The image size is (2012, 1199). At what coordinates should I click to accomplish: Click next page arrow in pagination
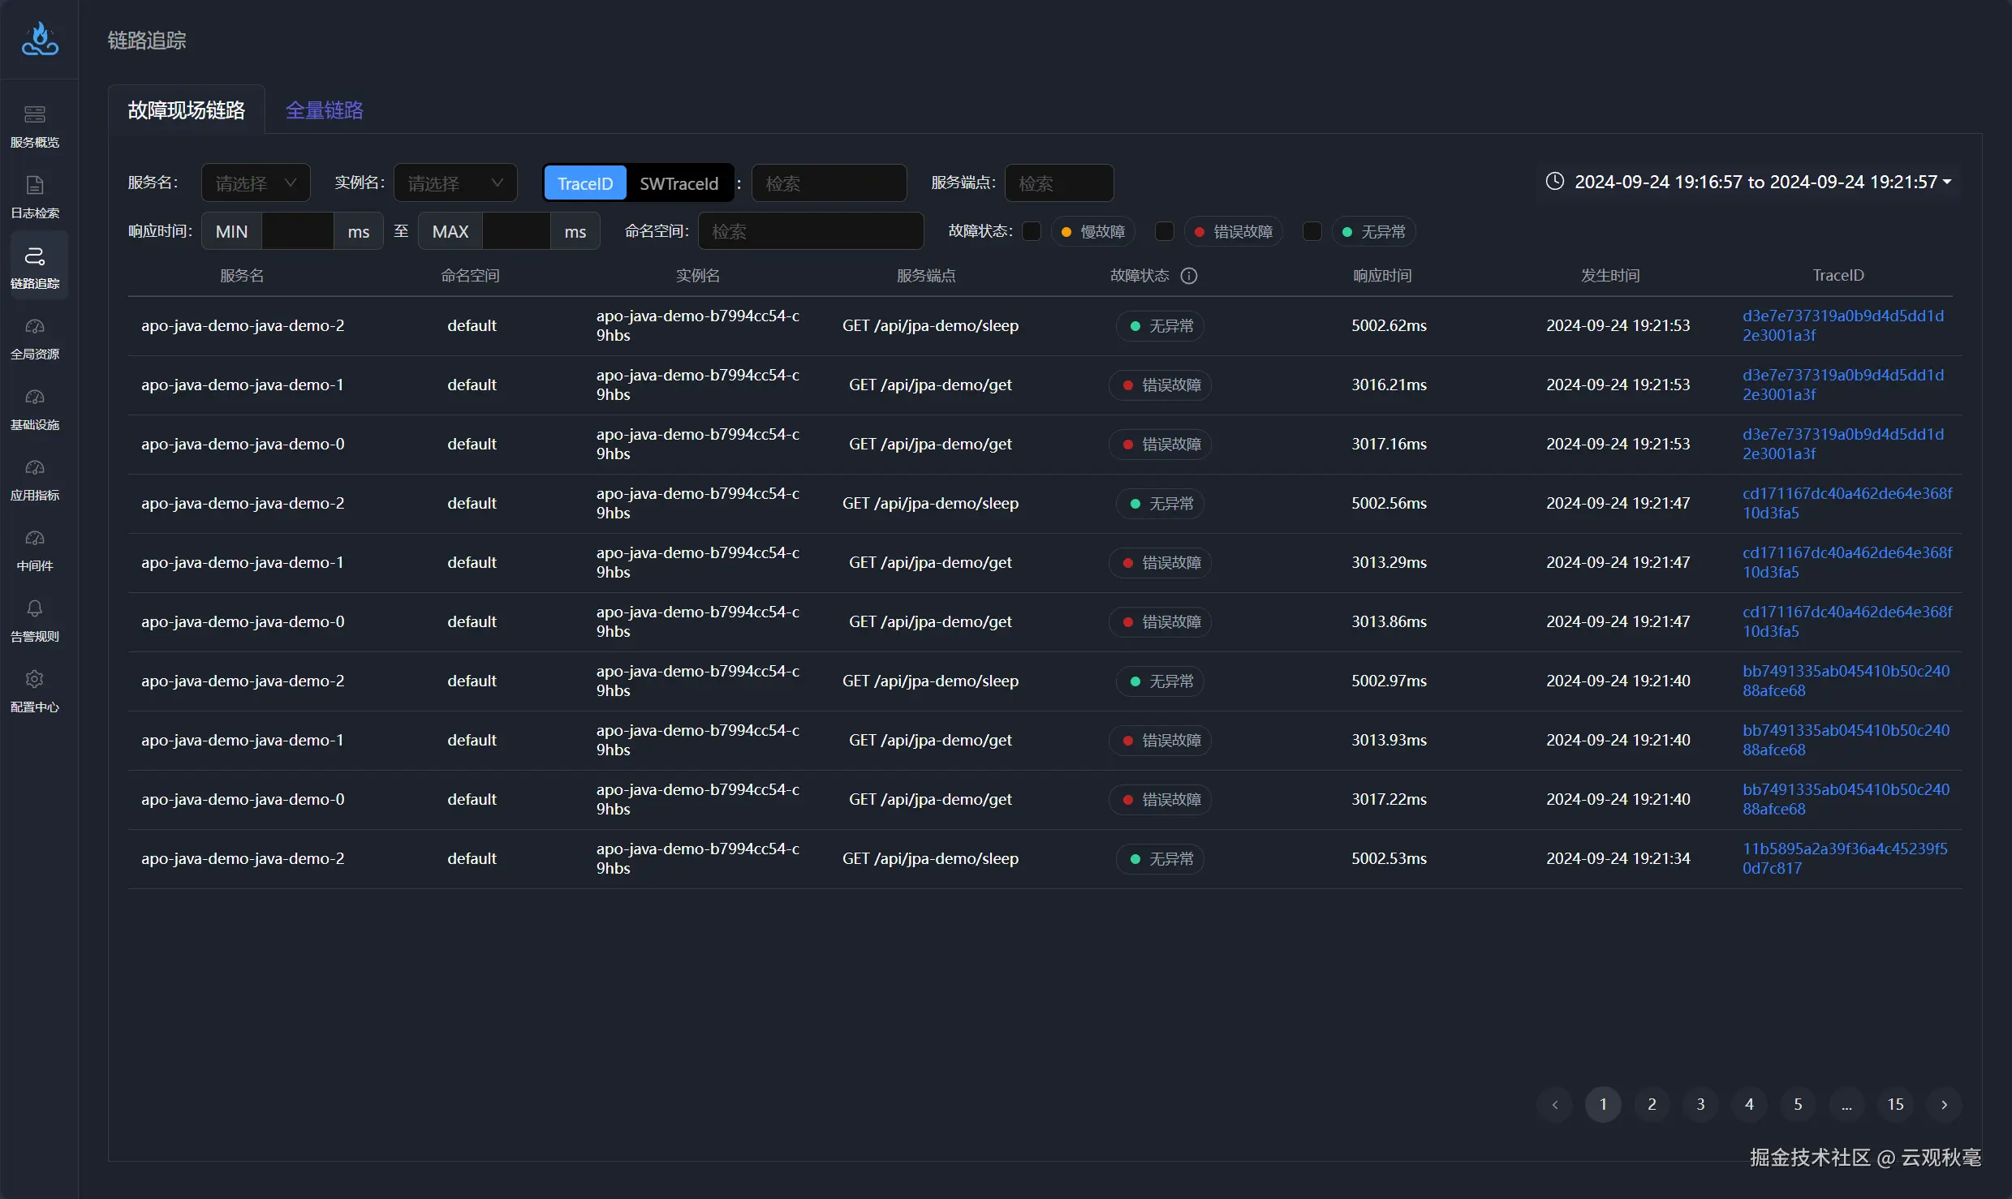pos(1944,1104)
